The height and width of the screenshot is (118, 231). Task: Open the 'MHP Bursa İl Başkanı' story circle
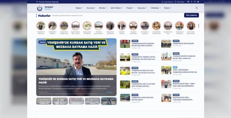(x=145, y=26)
